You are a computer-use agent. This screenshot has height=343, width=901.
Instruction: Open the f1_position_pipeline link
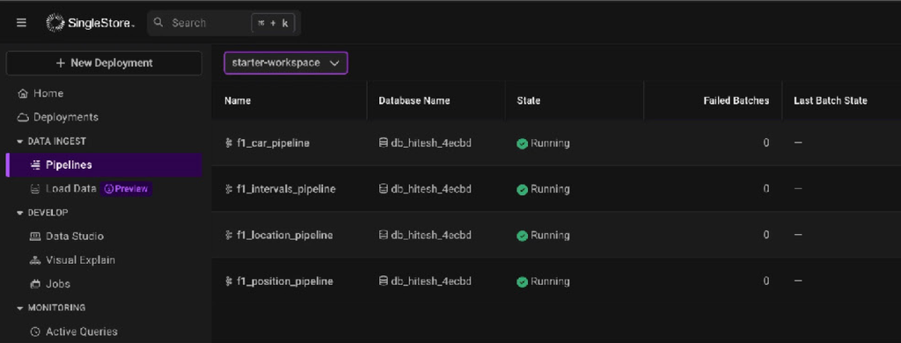click(x=285, y=281)
